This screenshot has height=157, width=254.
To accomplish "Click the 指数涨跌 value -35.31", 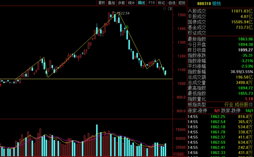I will (x=247, y=55).
